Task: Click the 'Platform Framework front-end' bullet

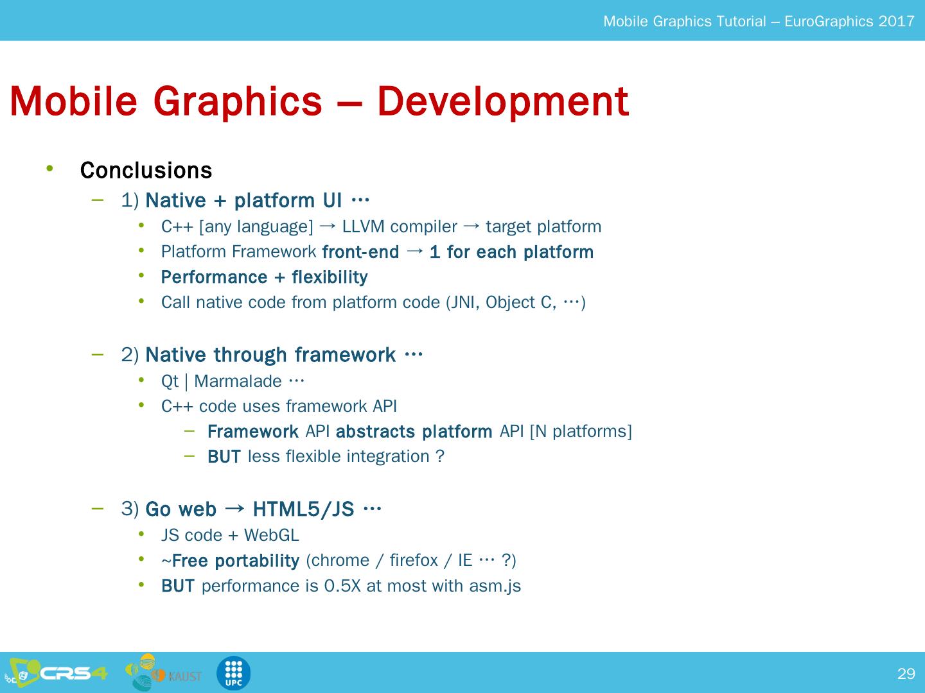Action: tap(377, 252)
